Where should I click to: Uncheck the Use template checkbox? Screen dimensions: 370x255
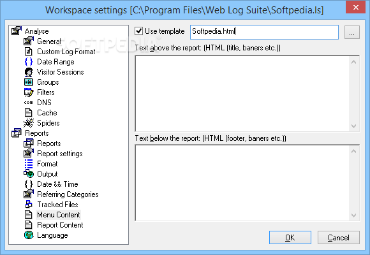pyautogui.click(x=138, y=31)
